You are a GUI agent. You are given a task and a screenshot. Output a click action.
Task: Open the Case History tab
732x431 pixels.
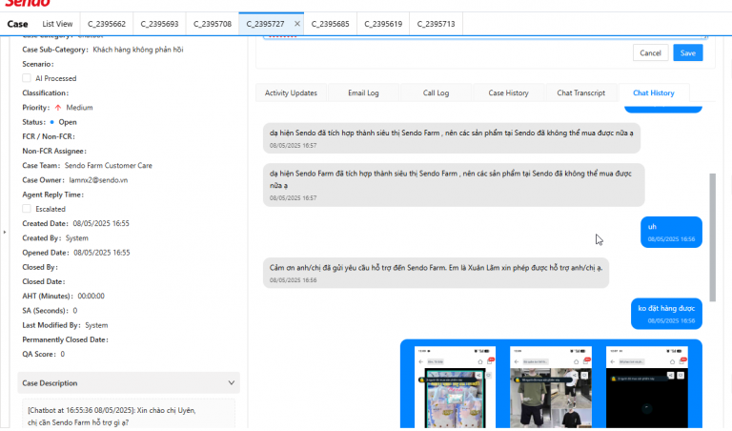click(x=508, y=92)
